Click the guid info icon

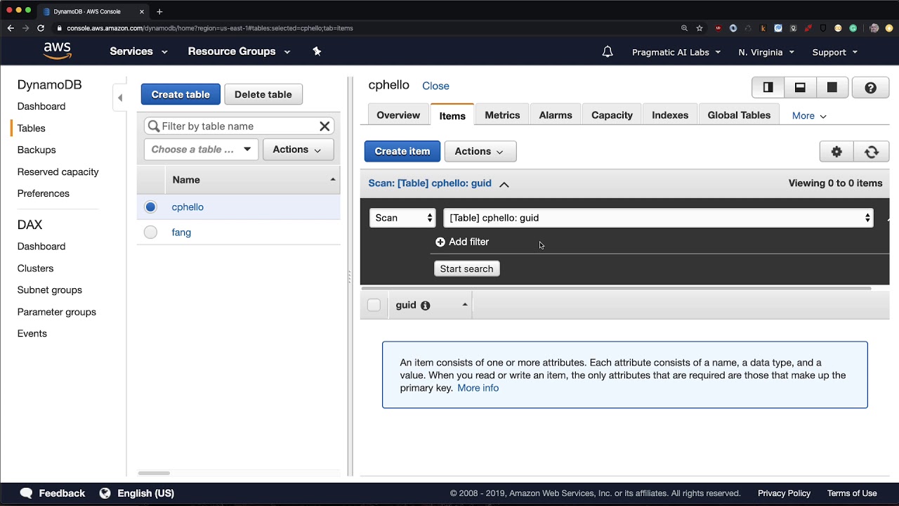coord(425,306)
